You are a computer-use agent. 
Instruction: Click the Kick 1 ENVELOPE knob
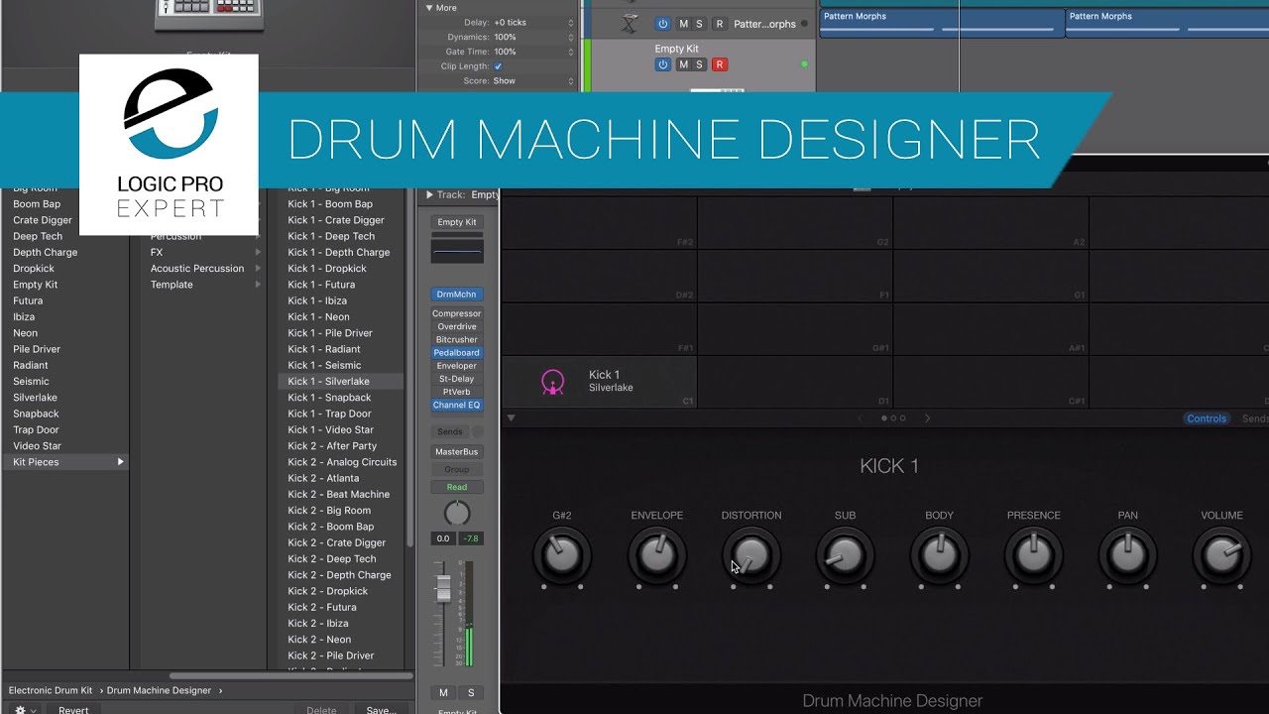click(x=657, y=555)
